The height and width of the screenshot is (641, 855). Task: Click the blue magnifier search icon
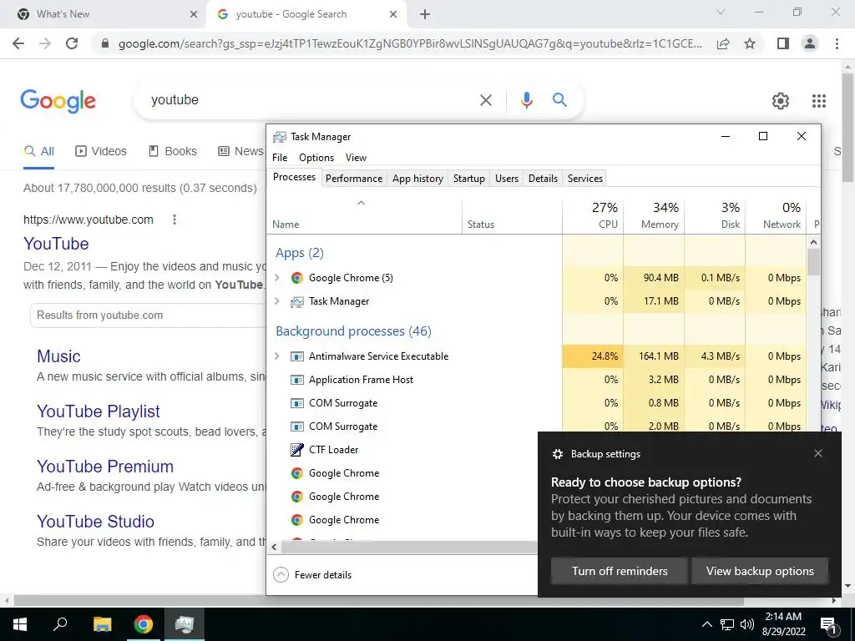[x=559, y=100]
